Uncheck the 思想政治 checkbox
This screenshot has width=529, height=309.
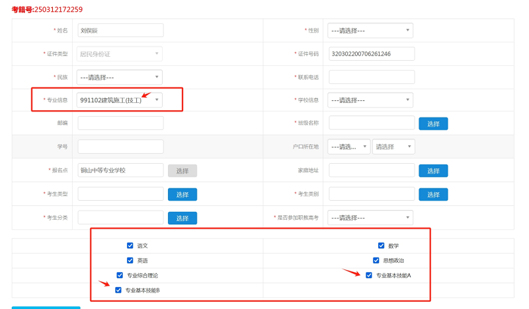(376, 260)
